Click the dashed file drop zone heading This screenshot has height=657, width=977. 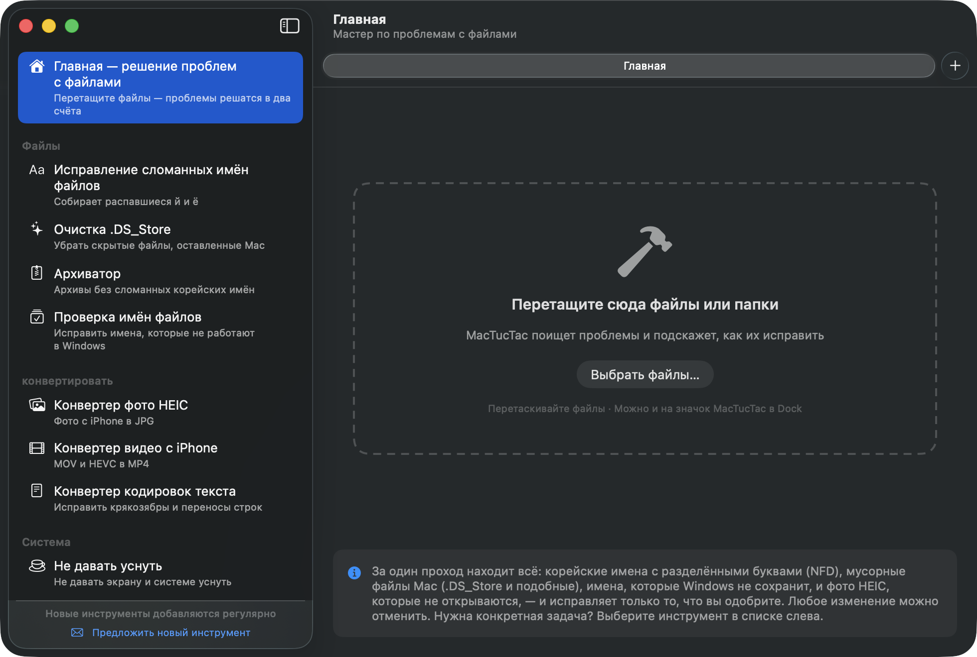point(645,304)
